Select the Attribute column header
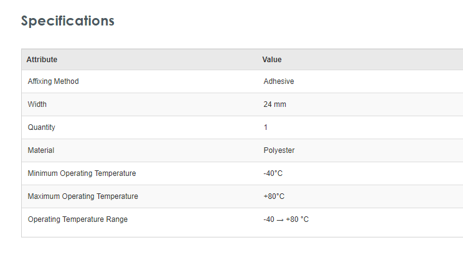463x253 pixels. pyautogui.click(x=42, y=60)
